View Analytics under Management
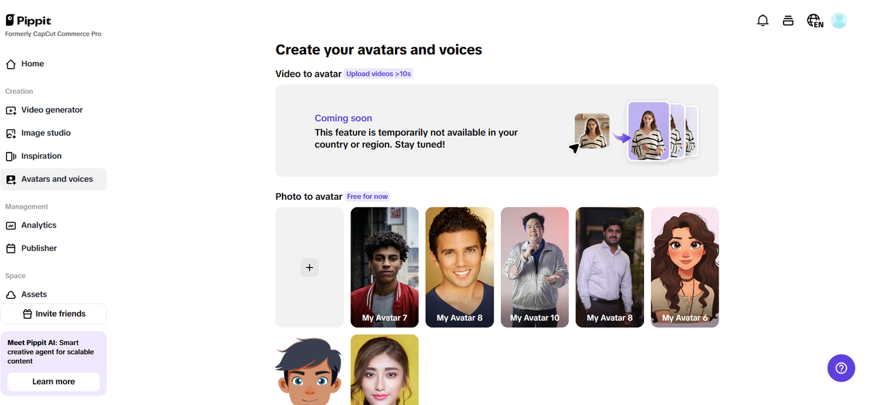 click(x=43, y=224)
